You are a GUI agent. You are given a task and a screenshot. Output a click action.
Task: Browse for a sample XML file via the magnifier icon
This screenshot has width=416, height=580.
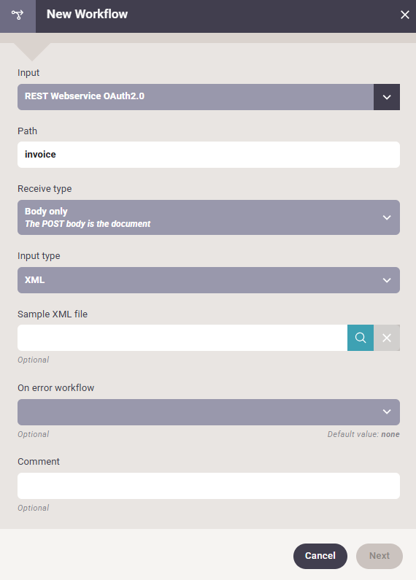click(x=361, y=338)
